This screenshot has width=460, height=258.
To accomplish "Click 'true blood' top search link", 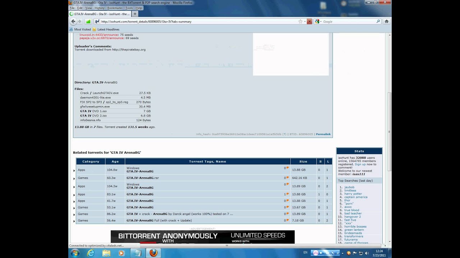I will click(x=352, y=210).
